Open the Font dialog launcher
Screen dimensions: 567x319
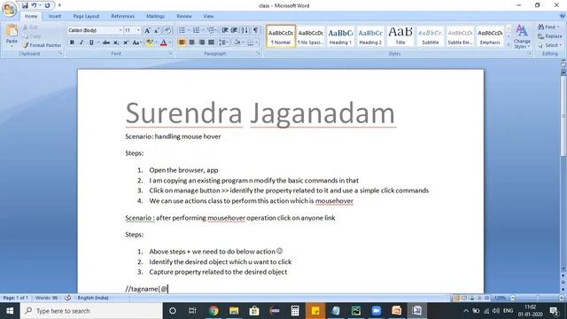click(x=171, y=53)
